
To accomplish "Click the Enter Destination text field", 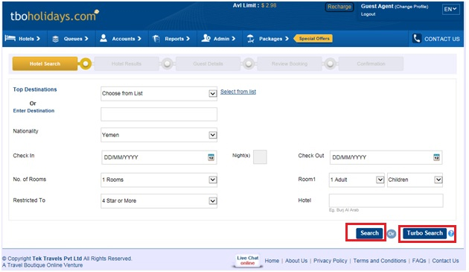I will (159, 114).
